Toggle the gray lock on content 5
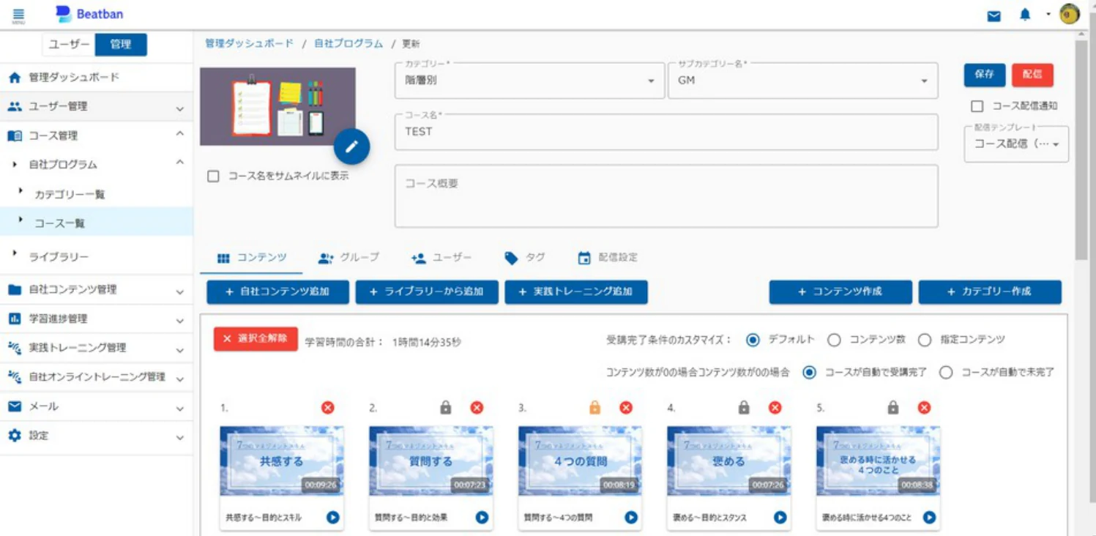This screenshot has width=1096, height=536. pyautogui.click(x=892, y=408)
